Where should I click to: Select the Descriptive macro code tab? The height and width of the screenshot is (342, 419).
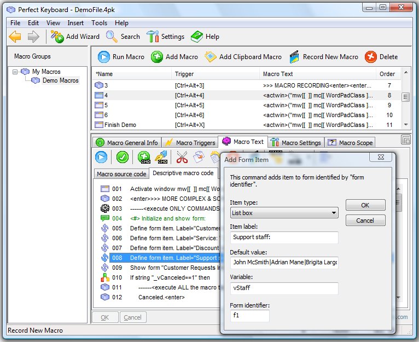click(183, 173)
